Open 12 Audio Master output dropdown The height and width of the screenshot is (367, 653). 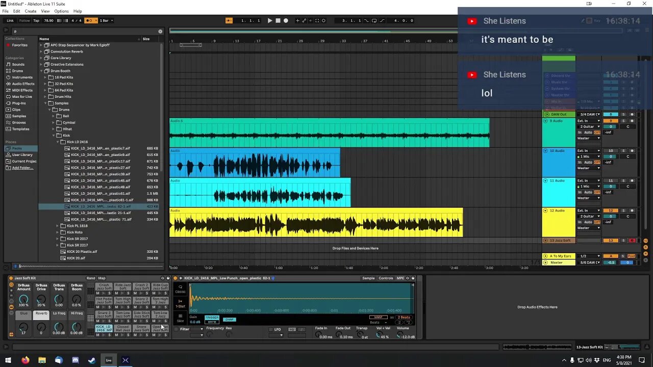tap(589, 228)
